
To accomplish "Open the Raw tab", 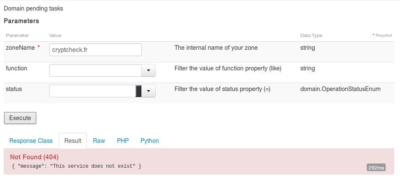I will click(99, 141).
